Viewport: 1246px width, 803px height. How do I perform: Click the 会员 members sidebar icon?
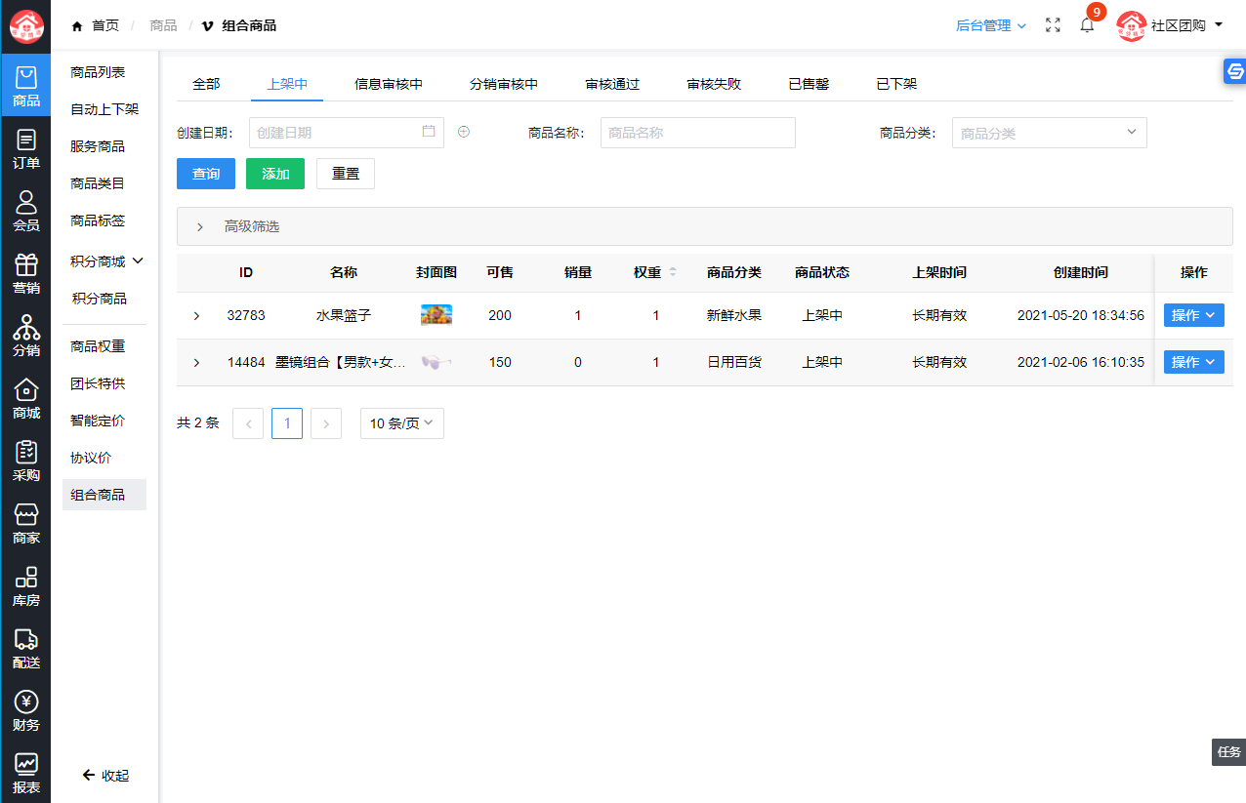(26, 211)
